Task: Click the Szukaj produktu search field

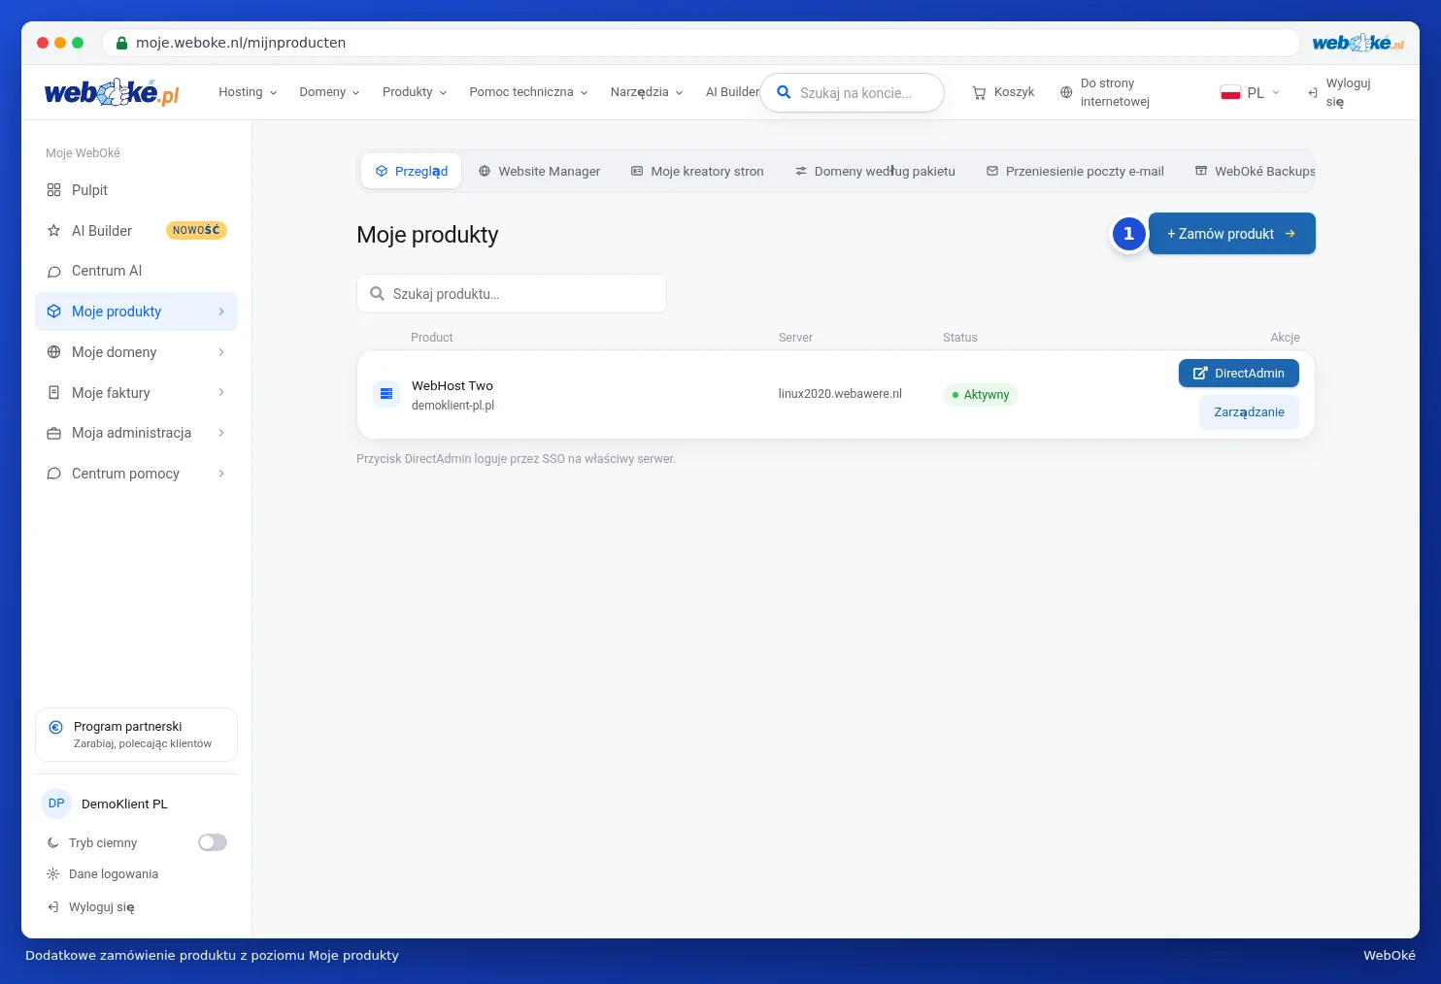Action: 512,294
